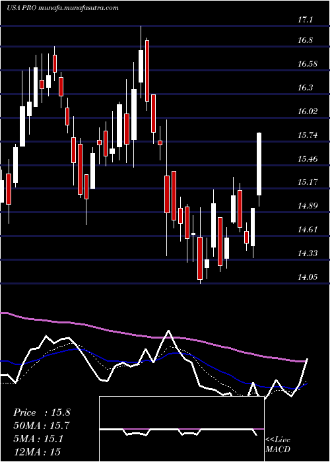Click the 15.74 price axis label

[x=308, y=135]
